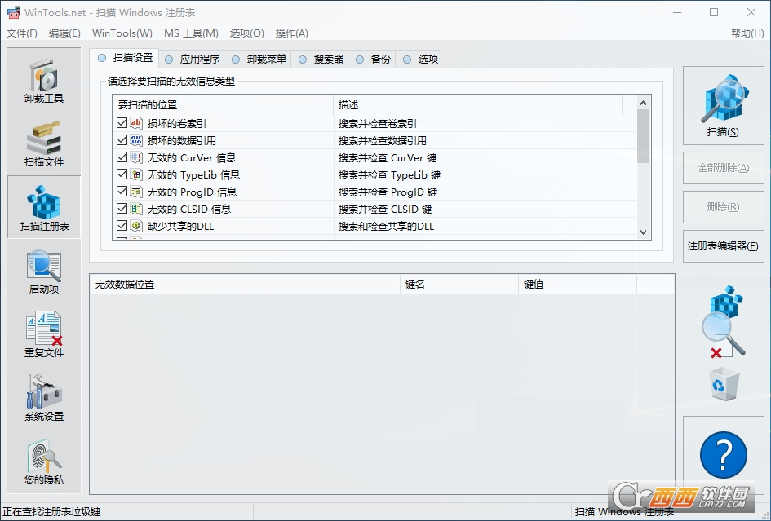Uncheck 损坏的卷索引 checkbox
Viewport: 771px width, 521px height.
[x=122, y=123]
